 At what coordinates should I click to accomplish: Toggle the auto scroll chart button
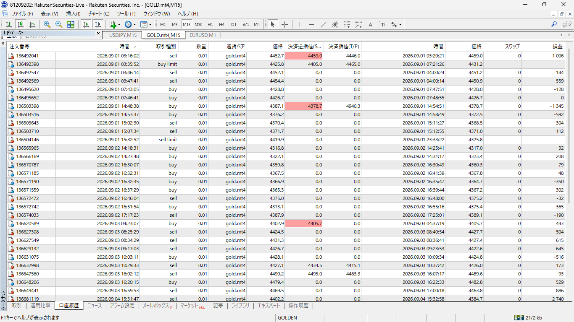point(86,24)
